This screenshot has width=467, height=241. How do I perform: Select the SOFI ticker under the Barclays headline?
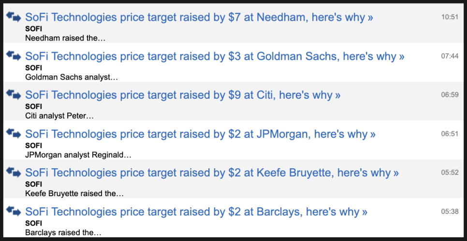[33, 223]
